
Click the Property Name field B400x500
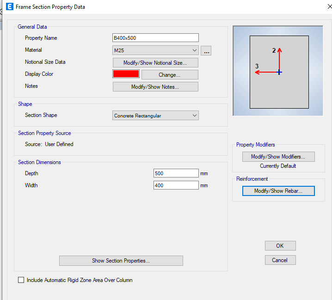[155, 38]
